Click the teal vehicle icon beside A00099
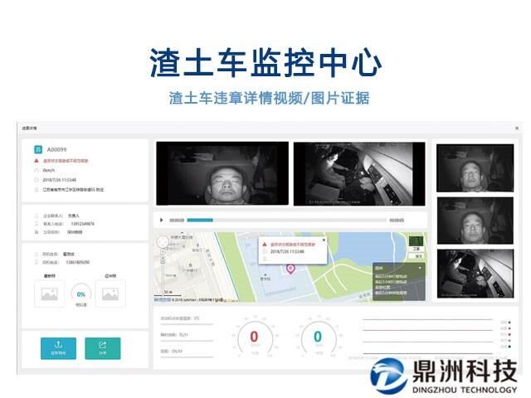Screen dimensions: 531x398 point(37,149)
